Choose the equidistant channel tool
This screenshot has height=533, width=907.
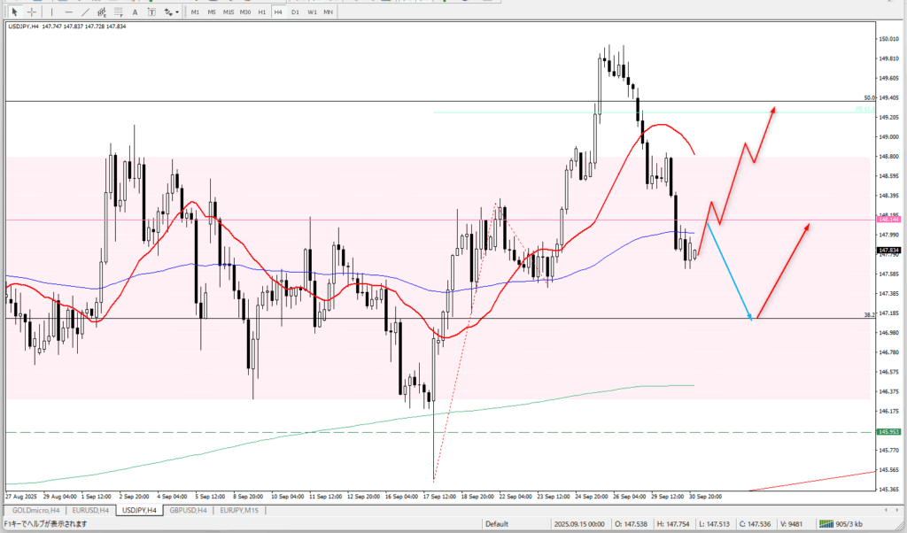click(103, 12)
